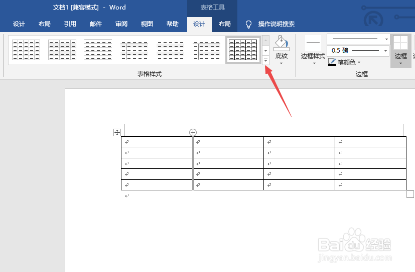Click the 操作说明搜索 search box

pyautogui.click(x=276, y=24)
